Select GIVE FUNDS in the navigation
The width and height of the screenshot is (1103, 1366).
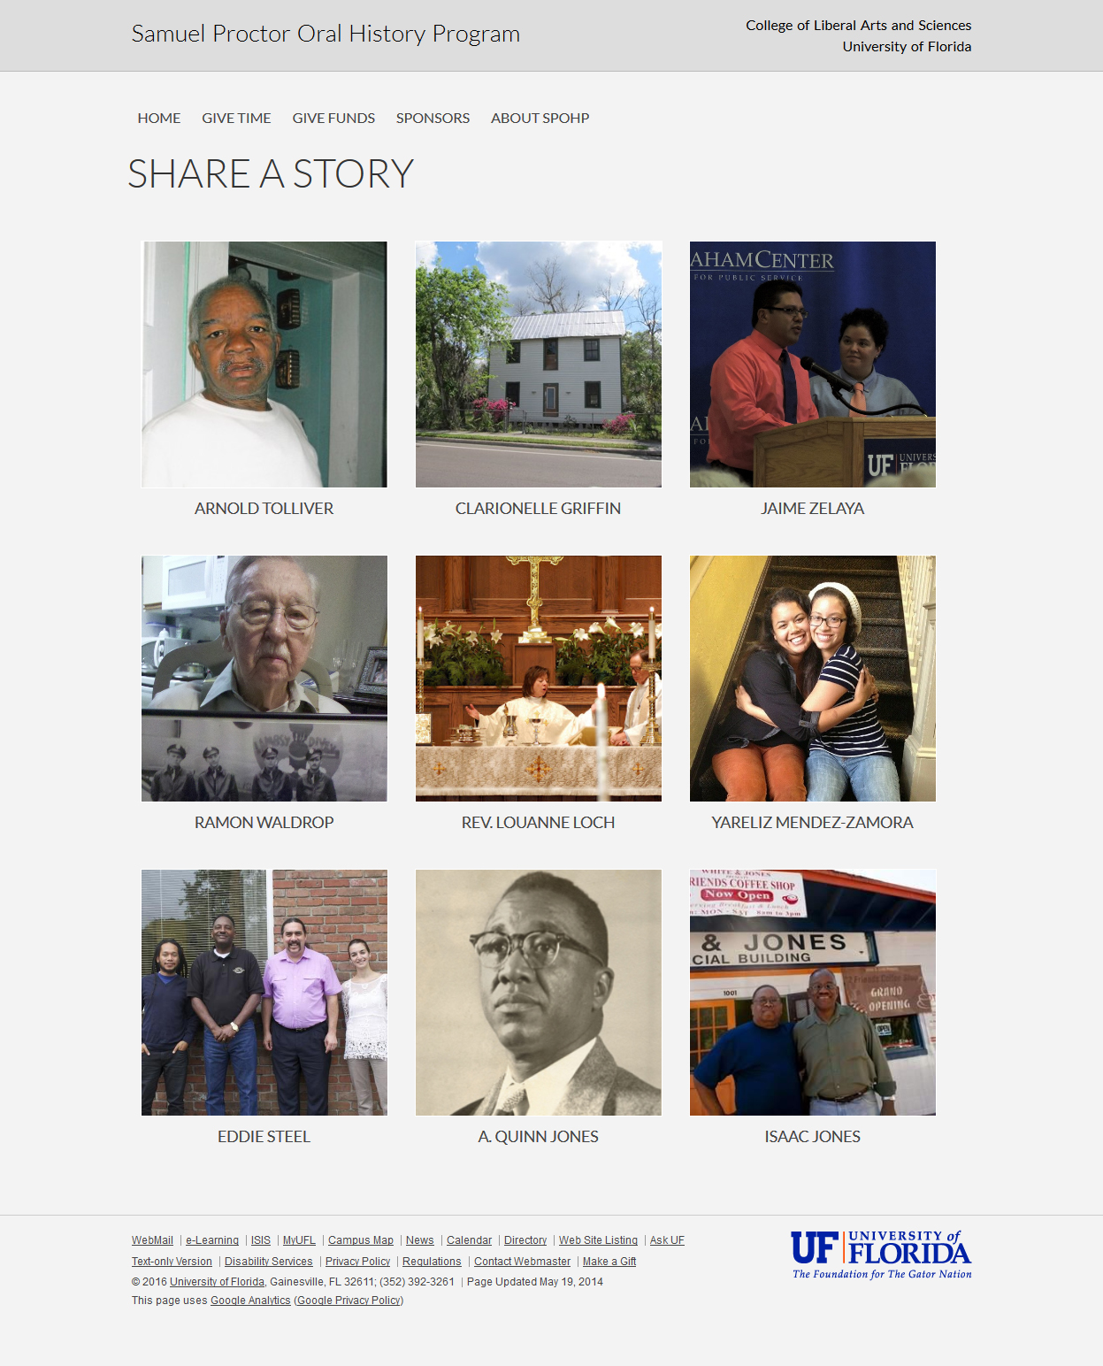(333, 119)
